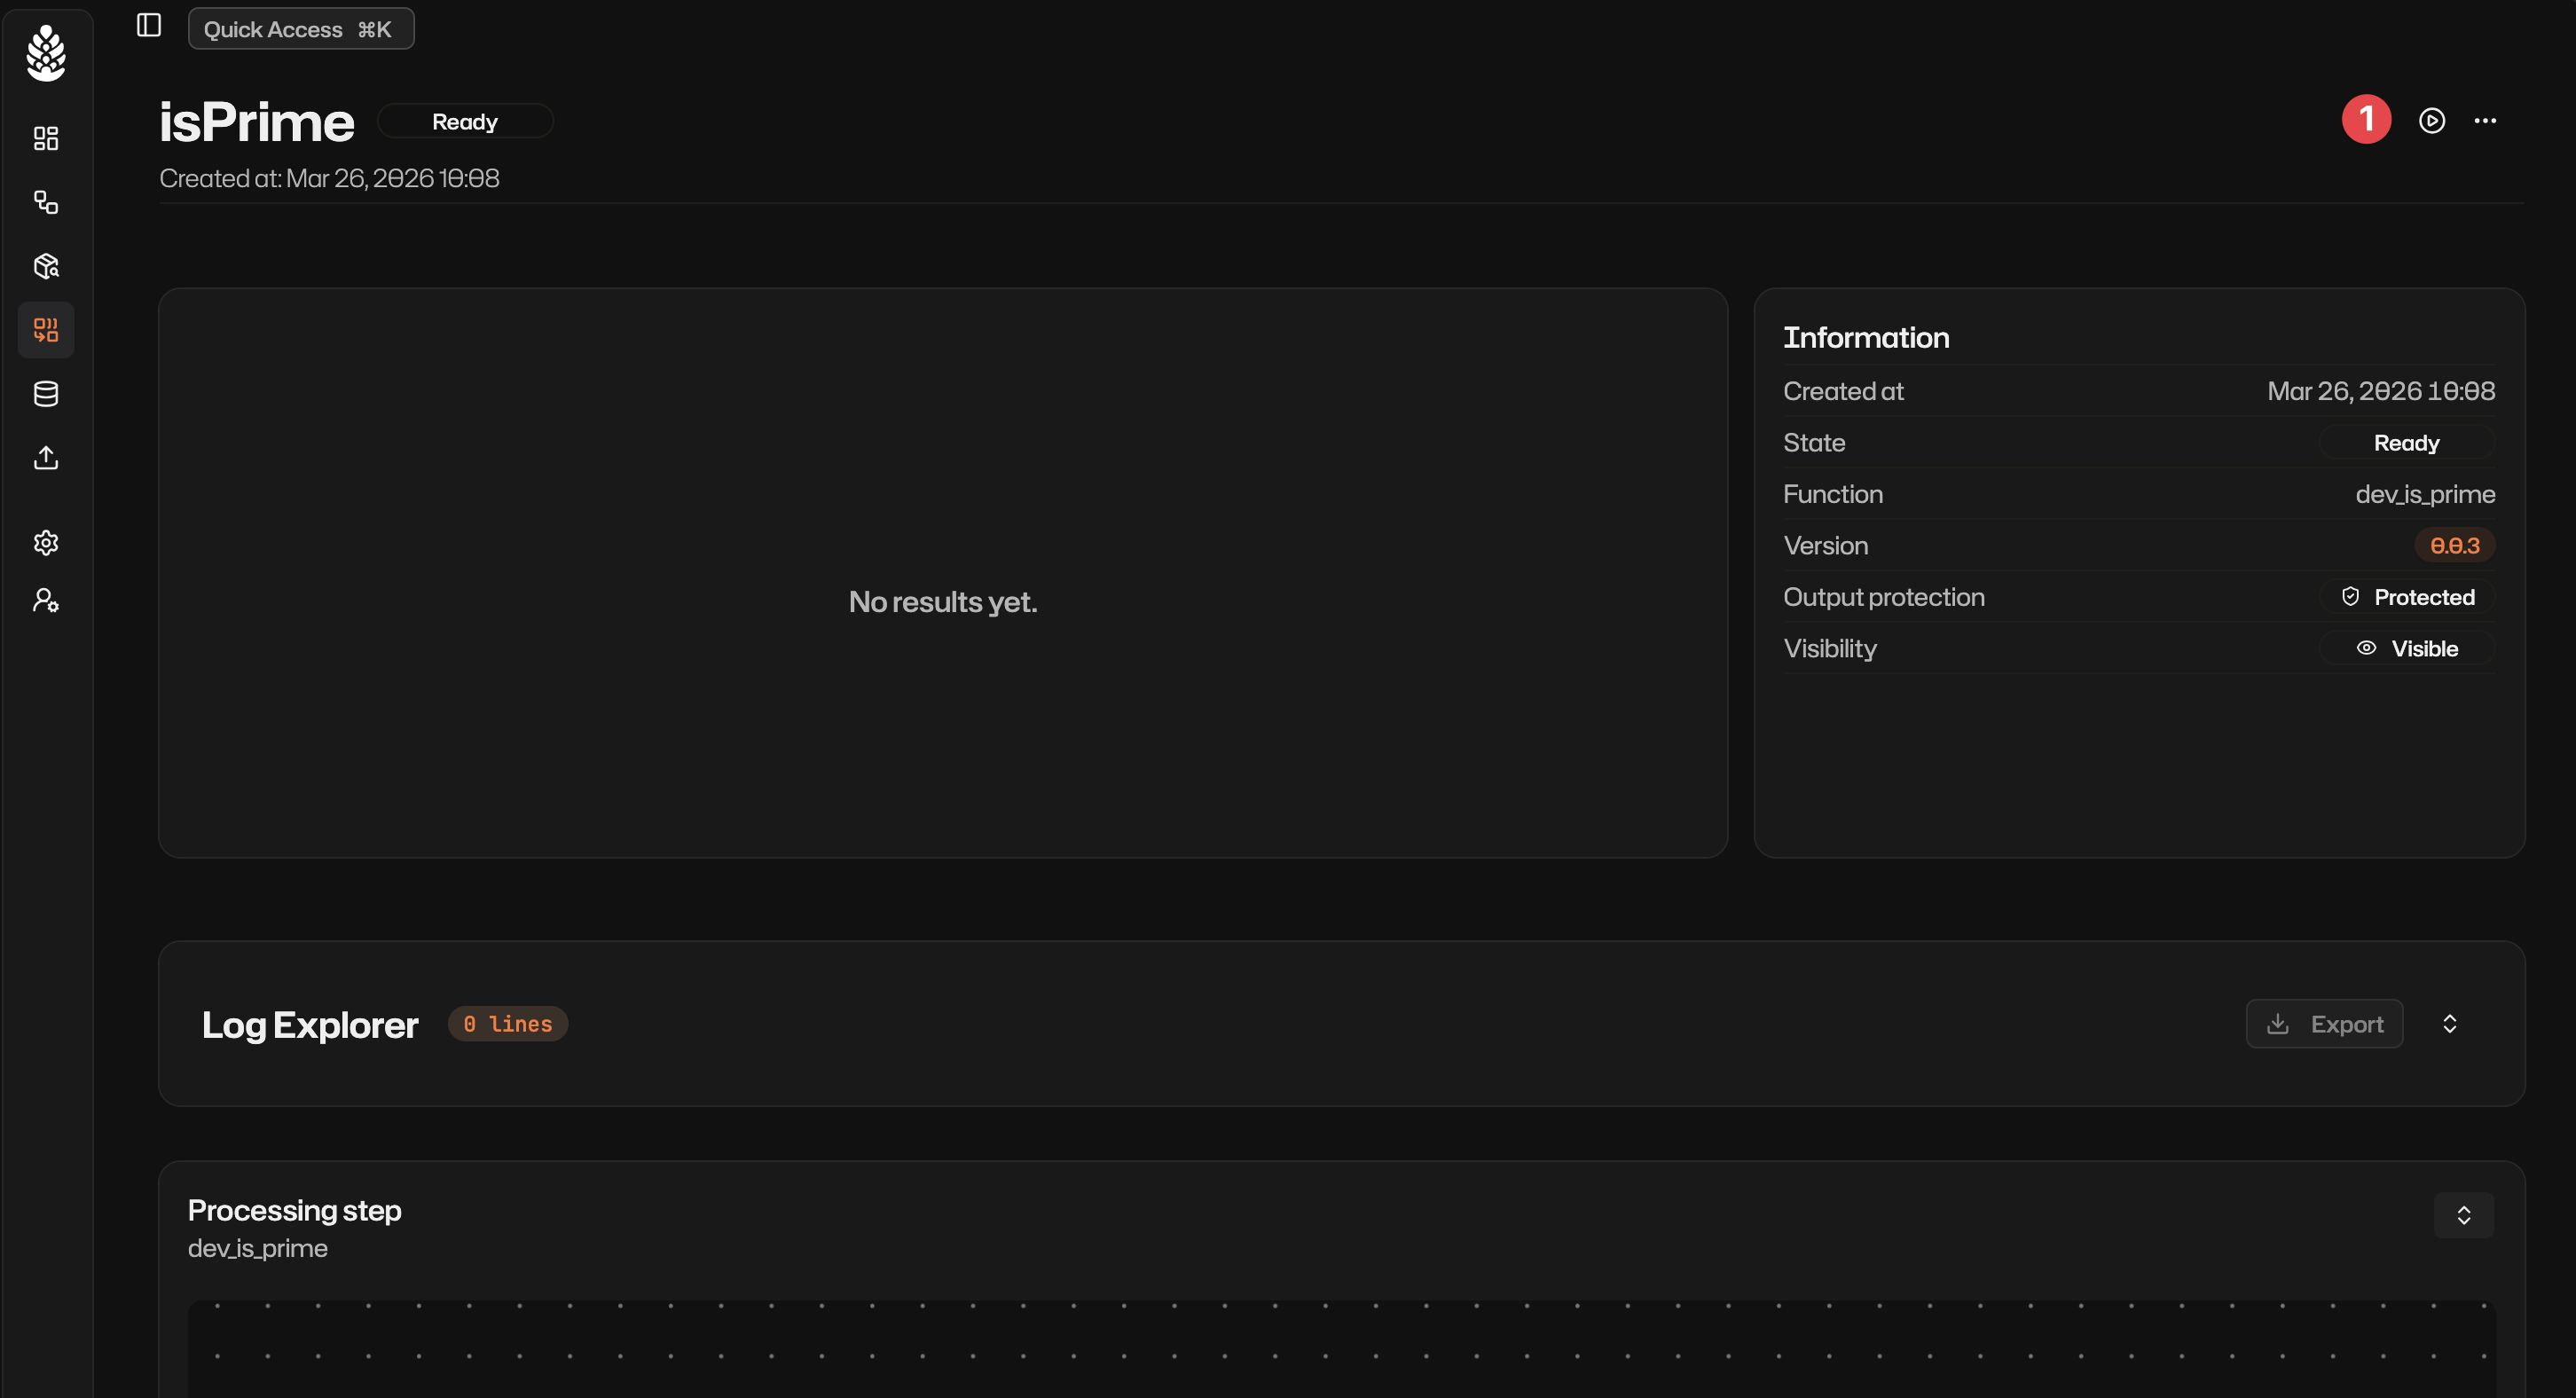This screenshot has width=2576, height=1398.
Task: Click the pinecone logo icon
Action: (x=46, y=53)
